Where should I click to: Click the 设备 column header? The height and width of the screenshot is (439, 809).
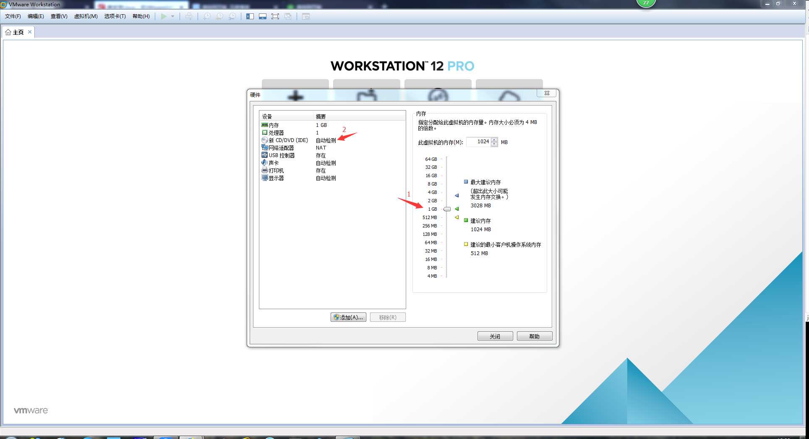tap(287, 116)
